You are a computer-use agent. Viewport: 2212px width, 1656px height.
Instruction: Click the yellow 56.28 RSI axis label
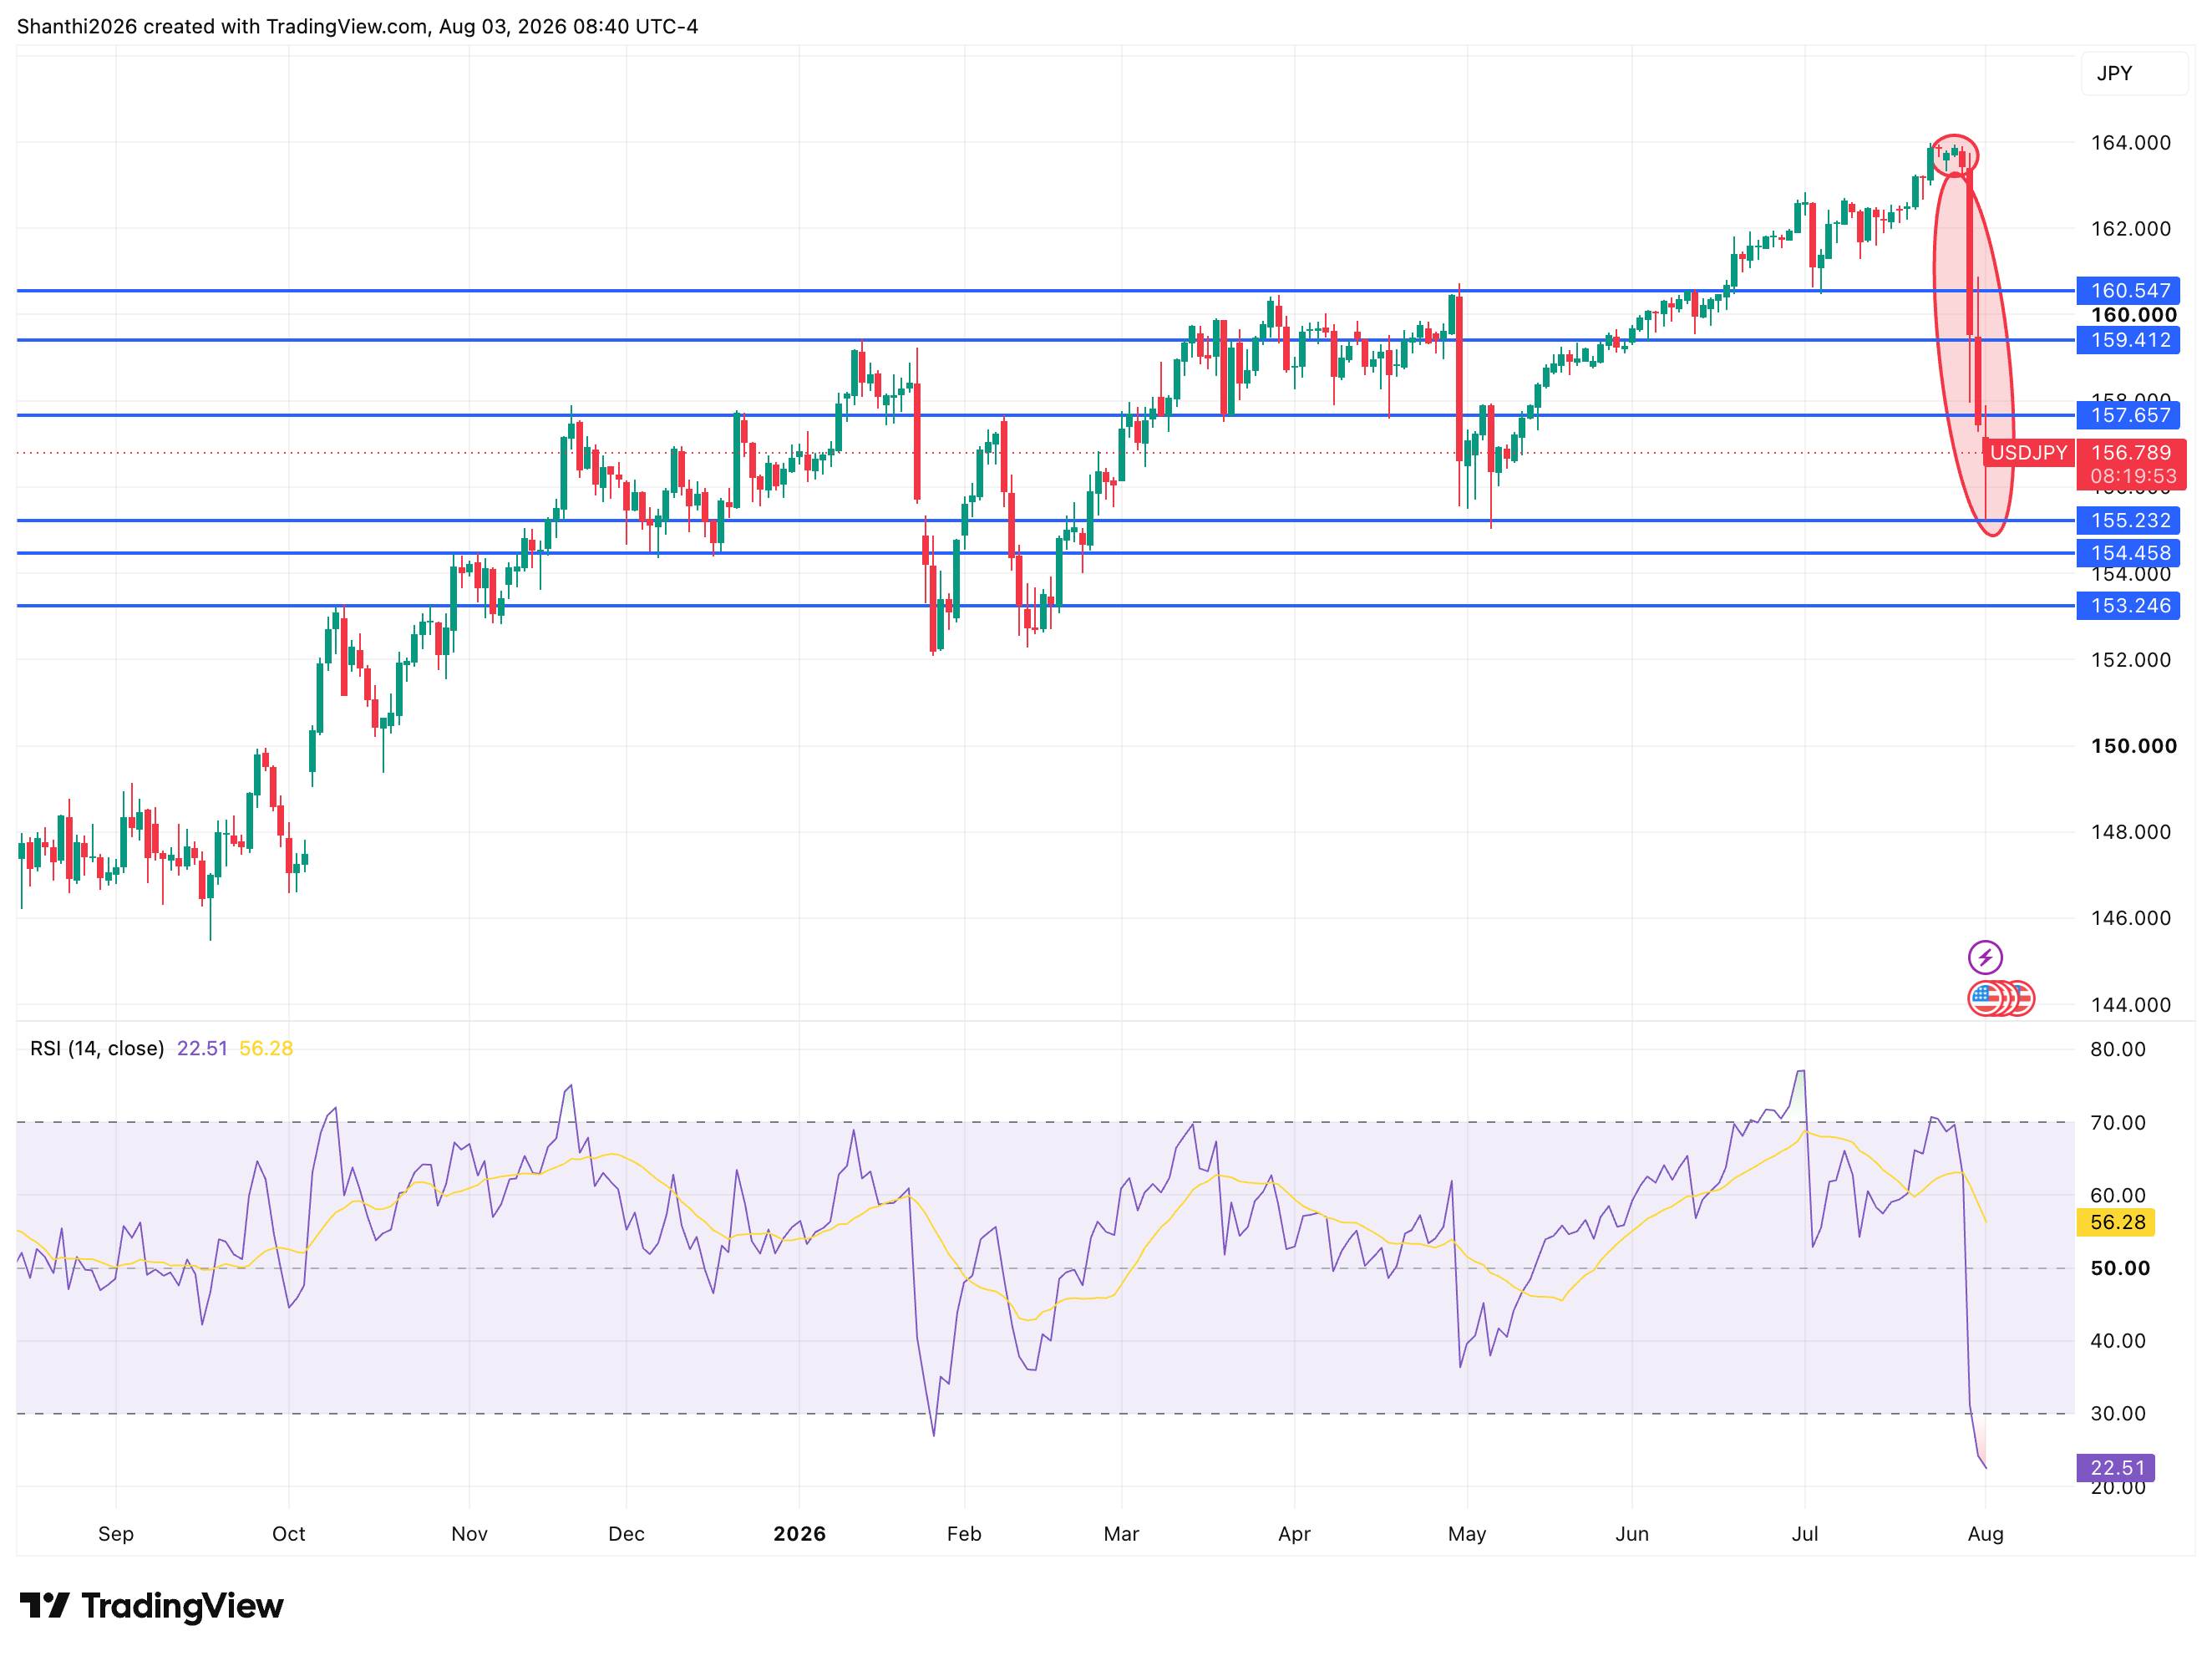tap(2116, 1222)
